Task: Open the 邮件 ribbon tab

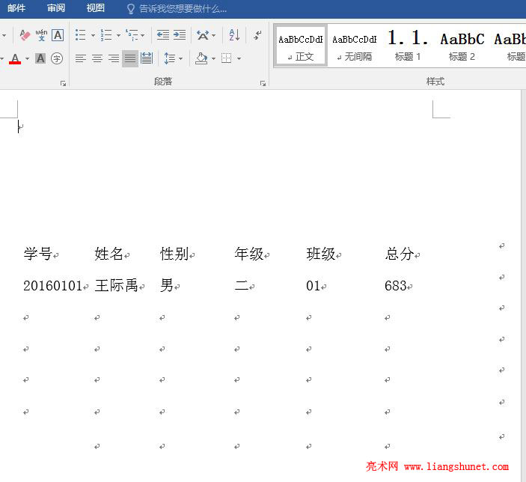Action: pos(16,8)
